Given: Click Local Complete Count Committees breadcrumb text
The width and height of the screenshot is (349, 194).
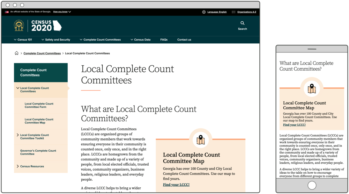Looking at the screenshot, I should pyautogui.click(x=87, y=53).
